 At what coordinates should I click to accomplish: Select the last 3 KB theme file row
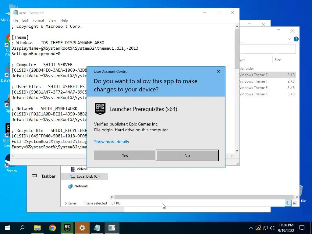[268, 94]
